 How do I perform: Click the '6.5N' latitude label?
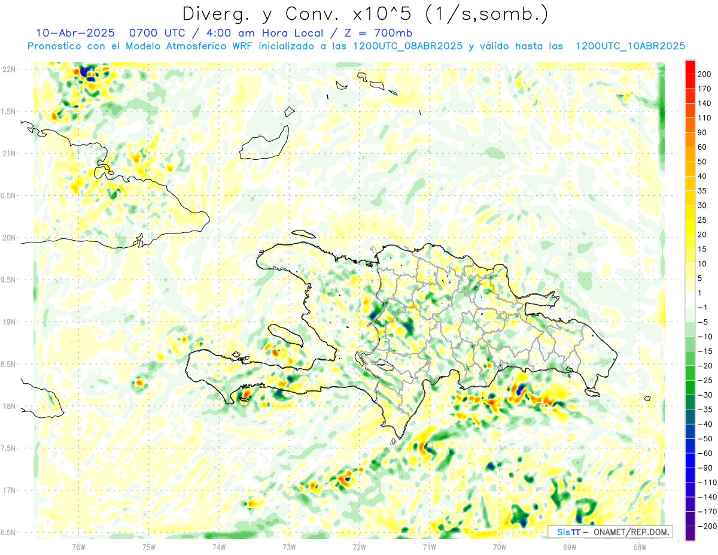(x=8, y=532)
